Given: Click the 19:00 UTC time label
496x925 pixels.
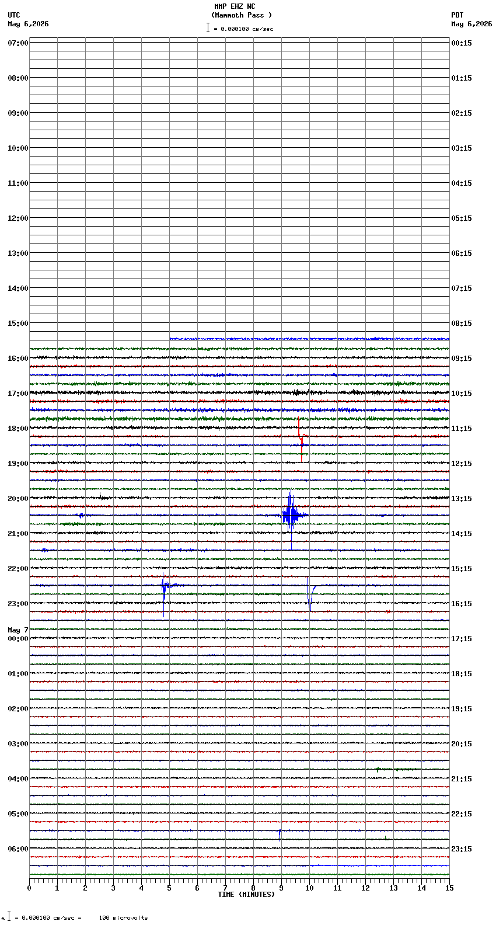Looking at the screenshot, I should pyautogui.click(x=18, y=464).
